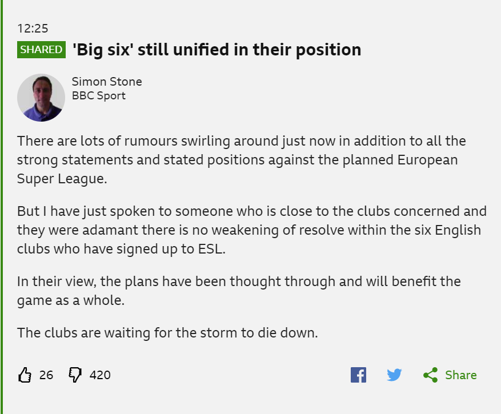Image resolution: width=501 pixels, height=414 pixels.
Task: Click the 420 dislikes count
Action: click(100, 375)
